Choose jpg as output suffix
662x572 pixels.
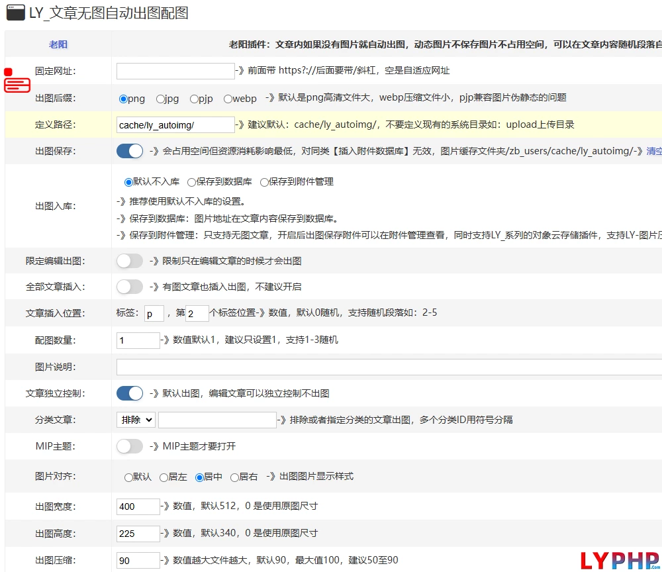[161, 99]
